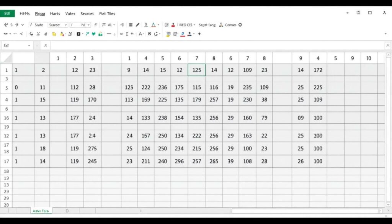Image resolution: width=392 pixels, height=224 pixels.
Task: Click the blue icon with red underline
Action: (x=183, y=34)
